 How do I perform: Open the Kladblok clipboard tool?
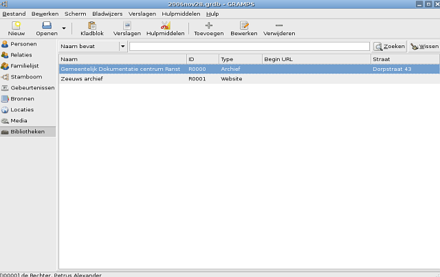[x=91, y=25]
